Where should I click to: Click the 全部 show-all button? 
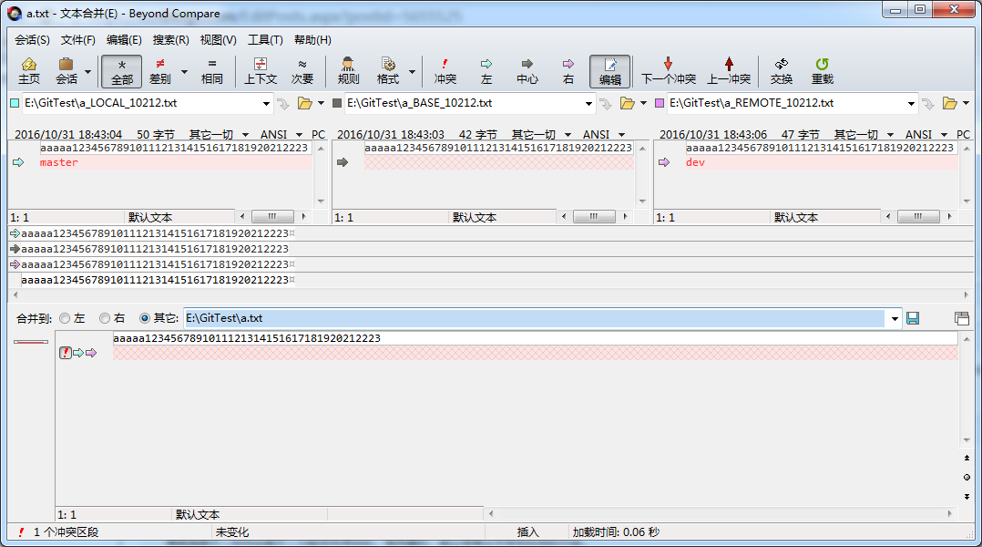click(x=121, y=70)
